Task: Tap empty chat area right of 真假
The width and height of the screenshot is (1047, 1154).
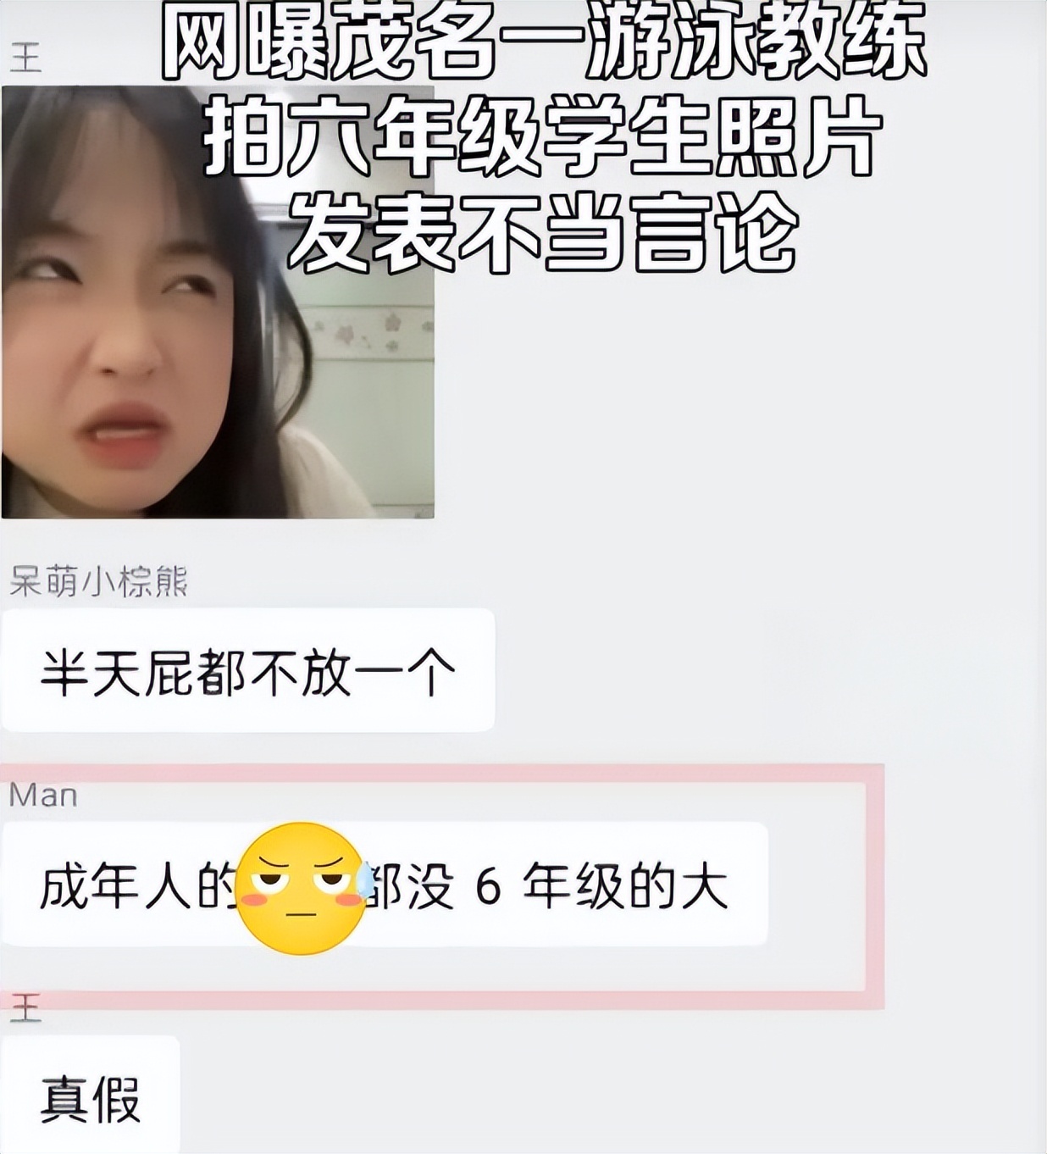Action: [610, 1095]
